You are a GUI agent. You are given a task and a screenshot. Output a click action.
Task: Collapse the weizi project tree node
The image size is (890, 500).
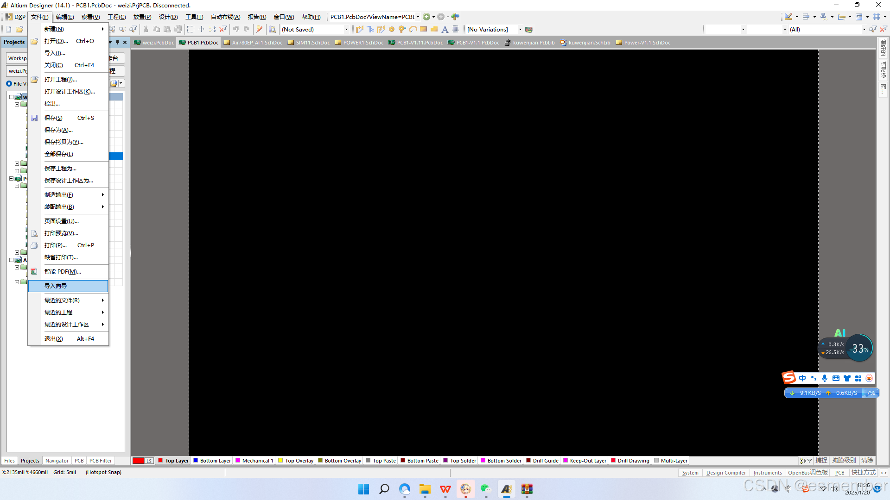coord(11,97)
